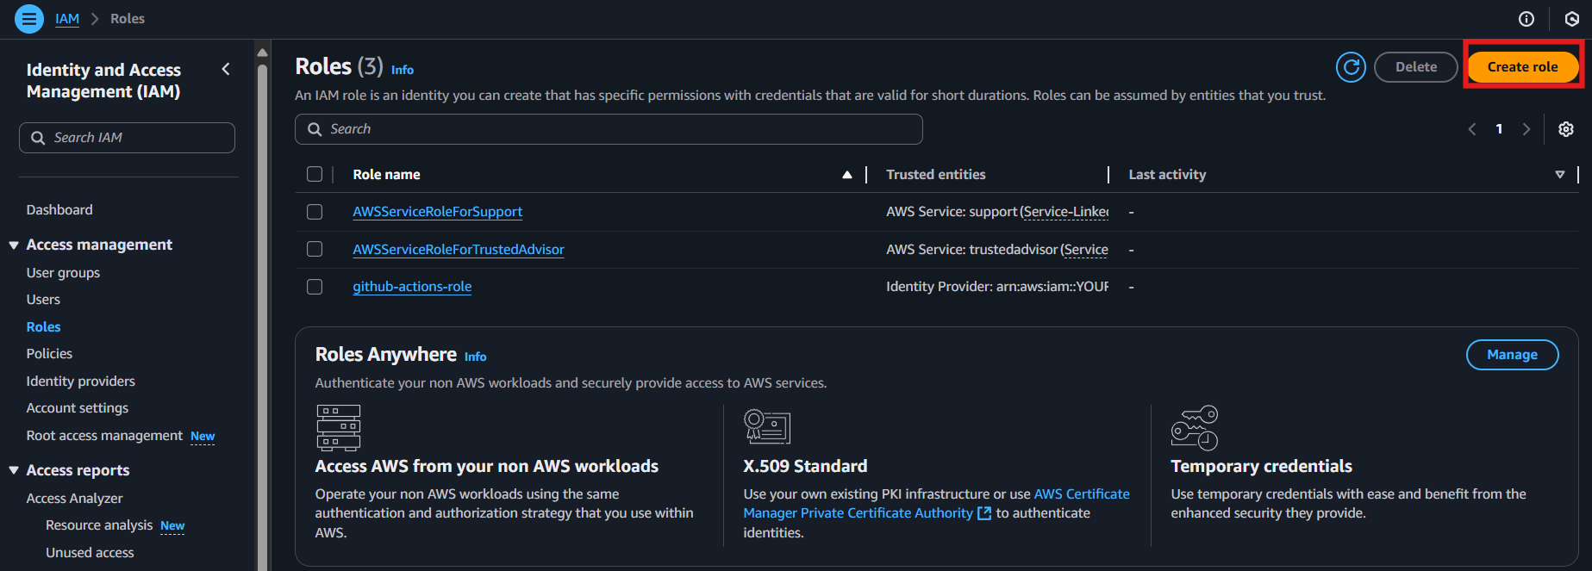Sort roles by Role name arrow
The image size is (1592, 571).
pos(847,175)
